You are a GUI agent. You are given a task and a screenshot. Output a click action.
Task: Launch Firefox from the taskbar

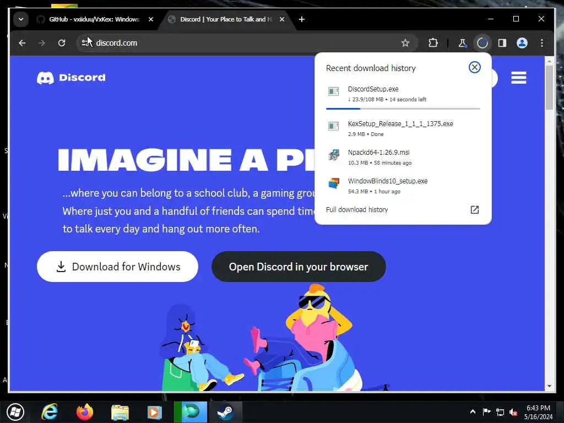tap(84, 412)
